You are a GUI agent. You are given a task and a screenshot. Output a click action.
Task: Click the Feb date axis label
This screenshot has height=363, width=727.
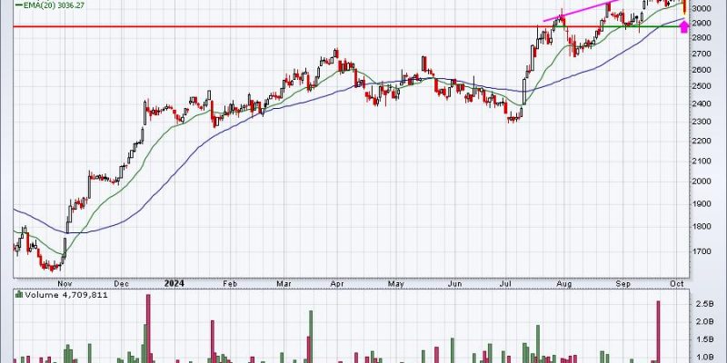[x=231, y=283]
